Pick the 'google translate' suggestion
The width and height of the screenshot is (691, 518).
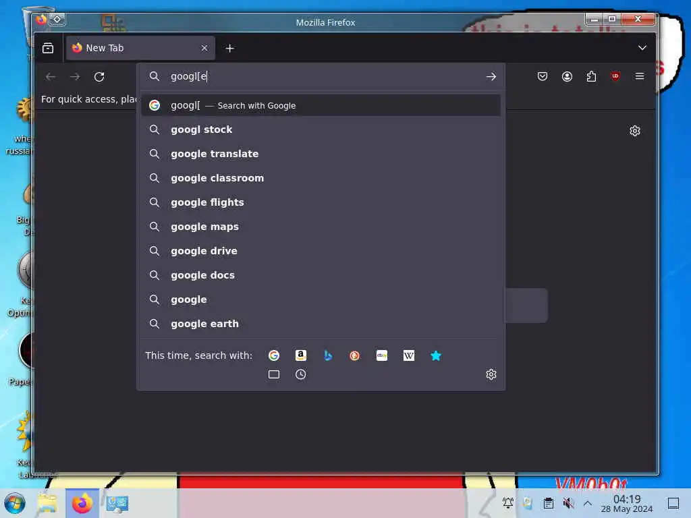321,154
